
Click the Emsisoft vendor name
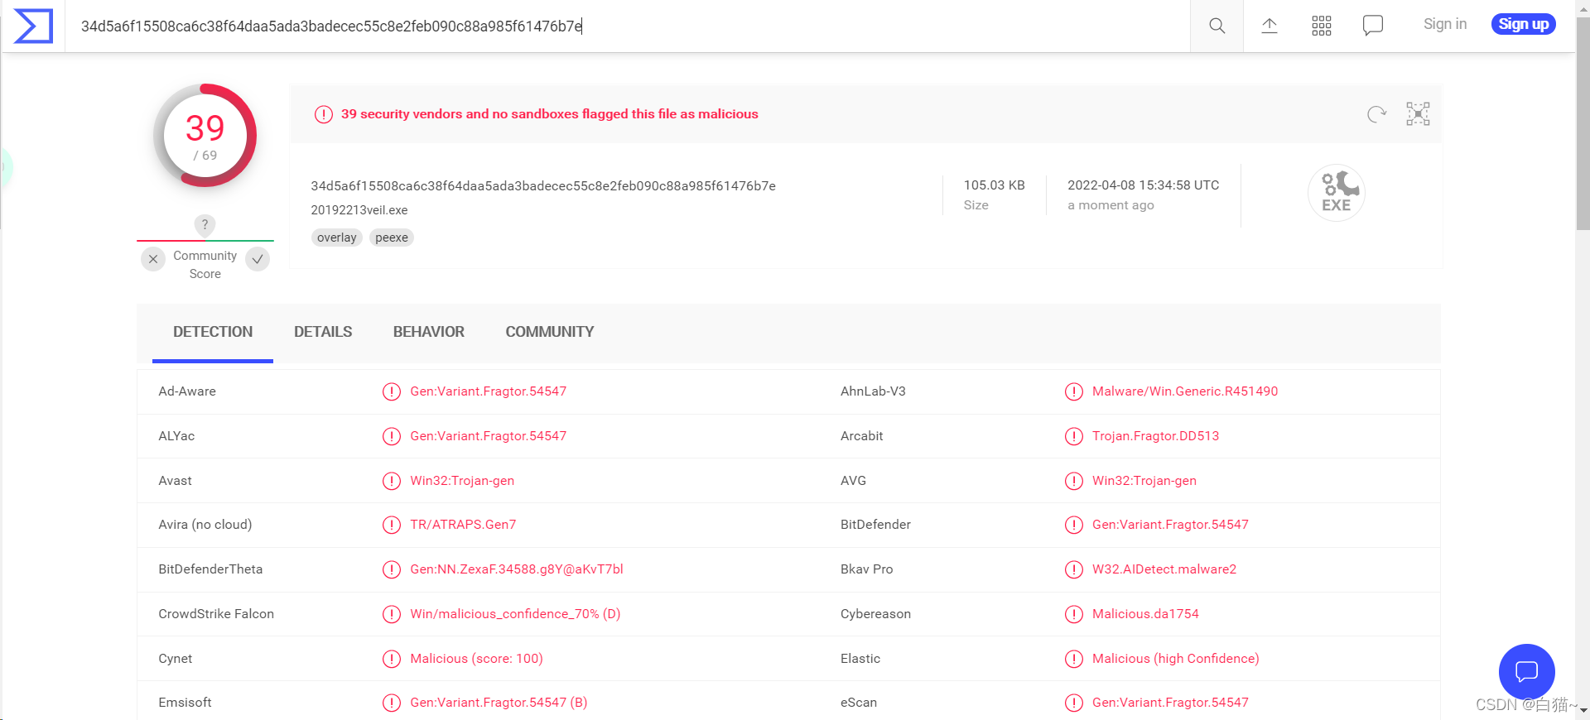[x=185, y=703]
